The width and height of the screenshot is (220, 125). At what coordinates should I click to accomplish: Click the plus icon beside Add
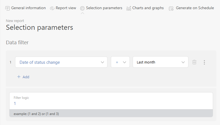(19, 77)
